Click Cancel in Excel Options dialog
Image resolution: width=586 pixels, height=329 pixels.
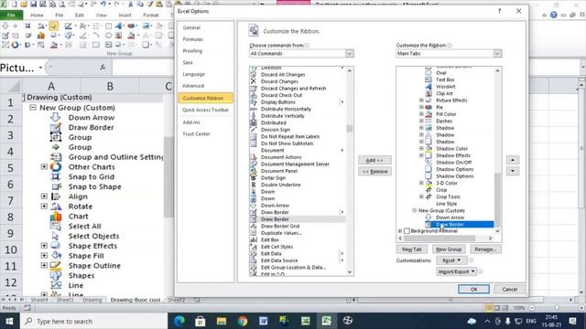tap(509, 289)
